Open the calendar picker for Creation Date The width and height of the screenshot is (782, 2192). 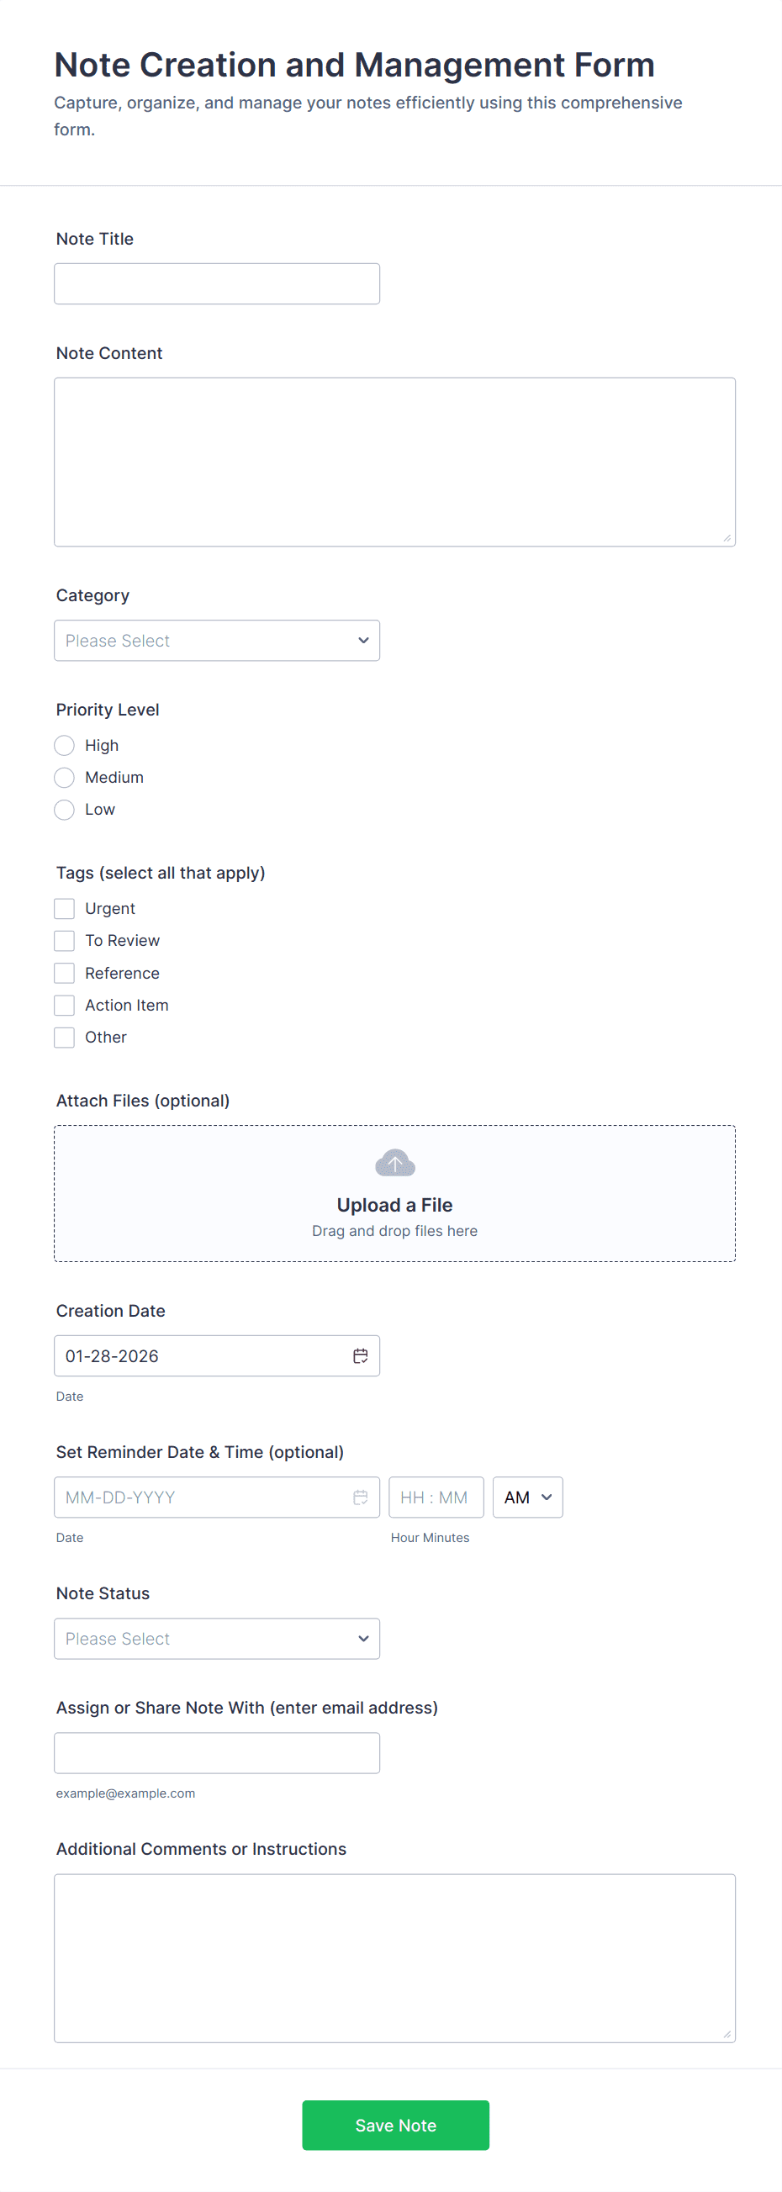pos(359,1355)
